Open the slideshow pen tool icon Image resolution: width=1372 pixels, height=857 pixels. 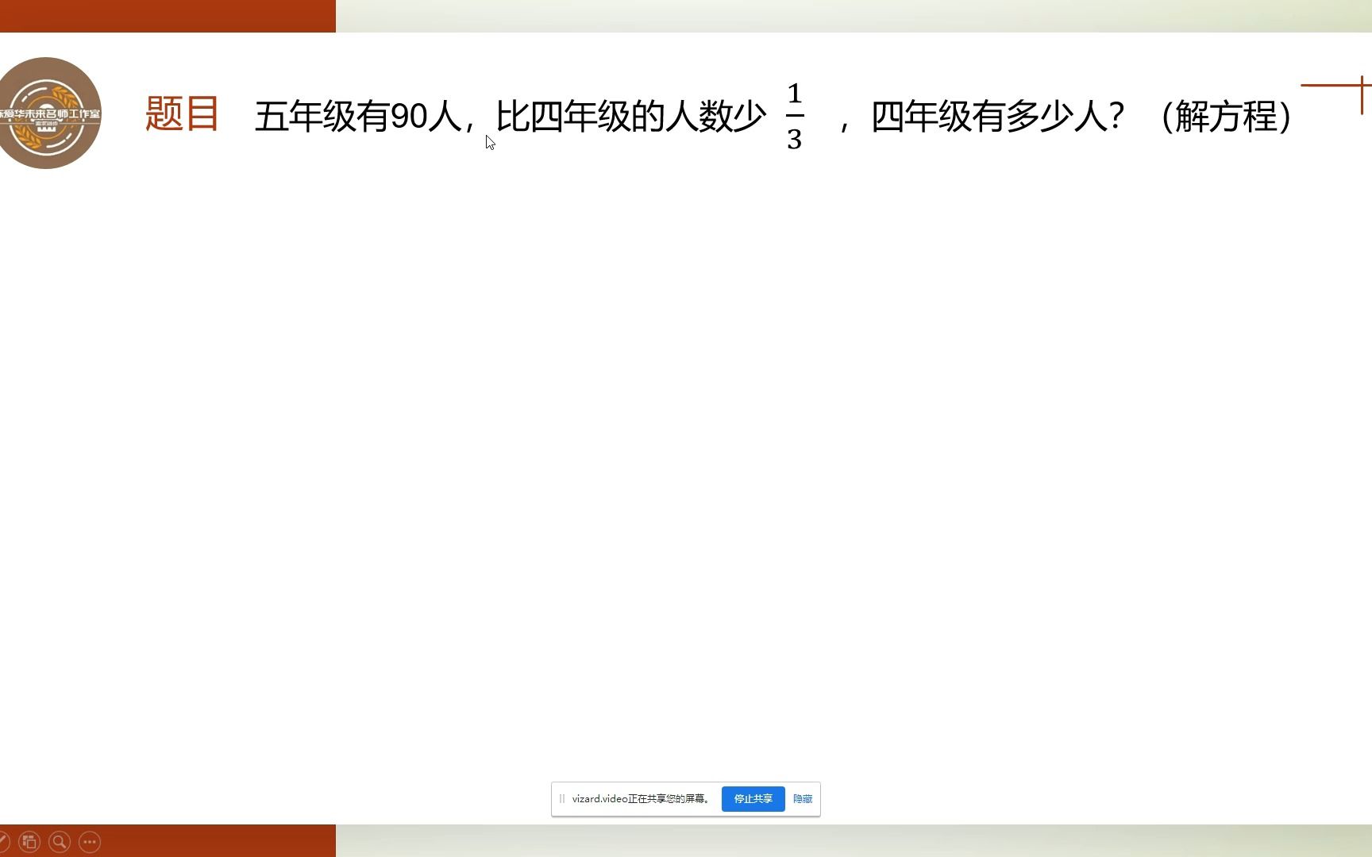point(3,842)
